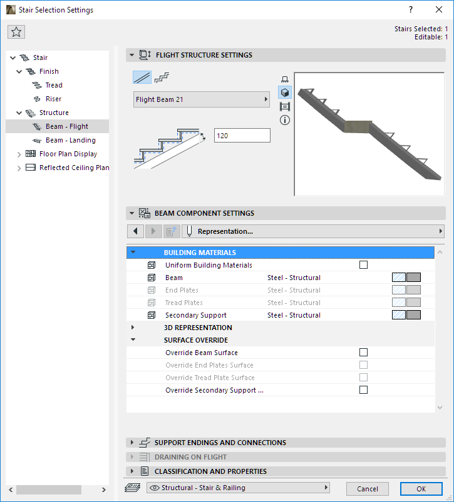Close the Stair Selection Settings dialog

pyautogui.click(x=439, y=9)
